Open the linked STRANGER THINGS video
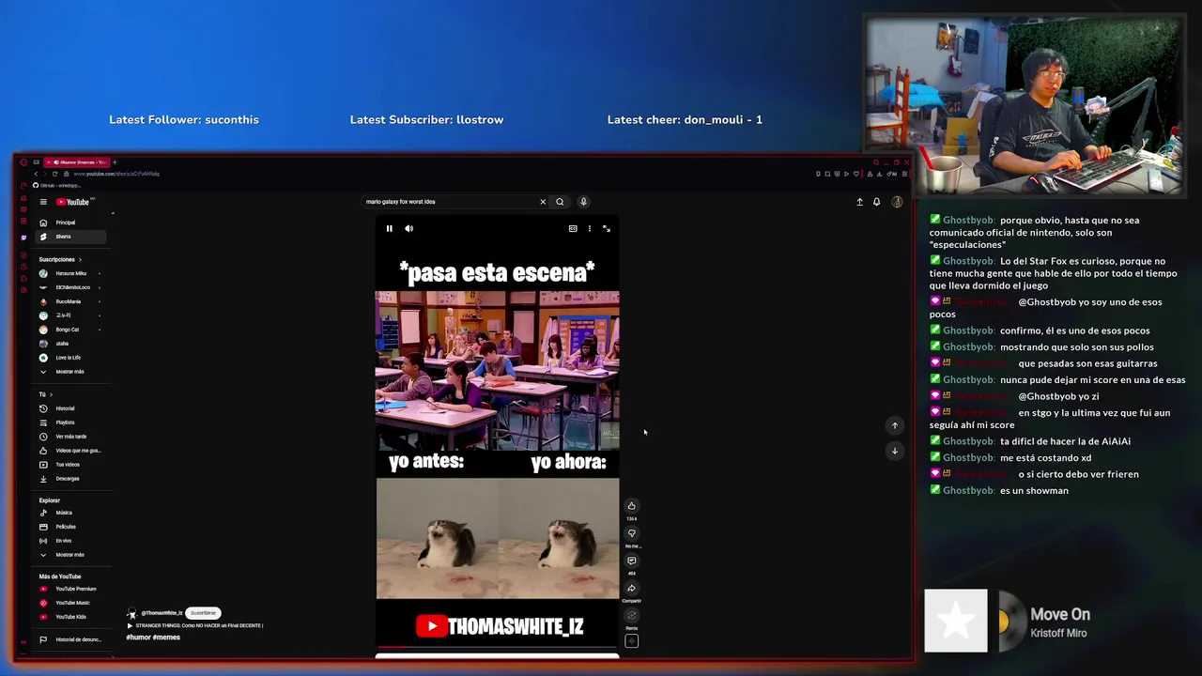 (x=195, y=625)
